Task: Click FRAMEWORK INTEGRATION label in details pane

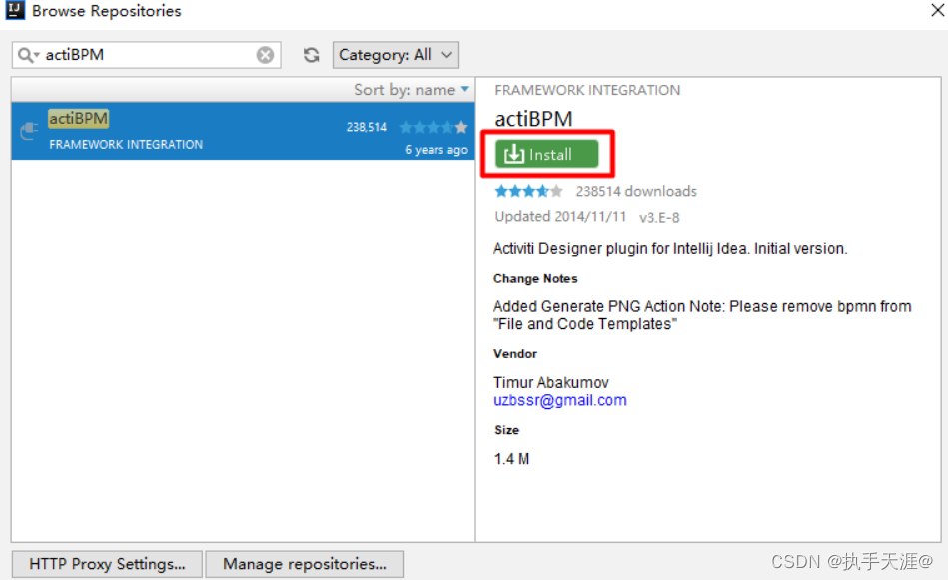Action: pos(587,90)
